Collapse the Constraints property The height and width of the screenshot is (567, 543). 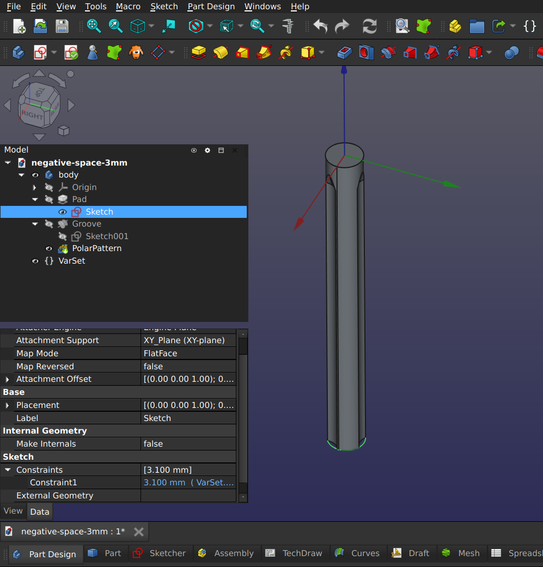7,470
